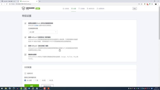The height and width of the screenshot is (90, 160).
Task: Toggle filters and Hosts blocking checkbox
Action: [x=25, y=23]
